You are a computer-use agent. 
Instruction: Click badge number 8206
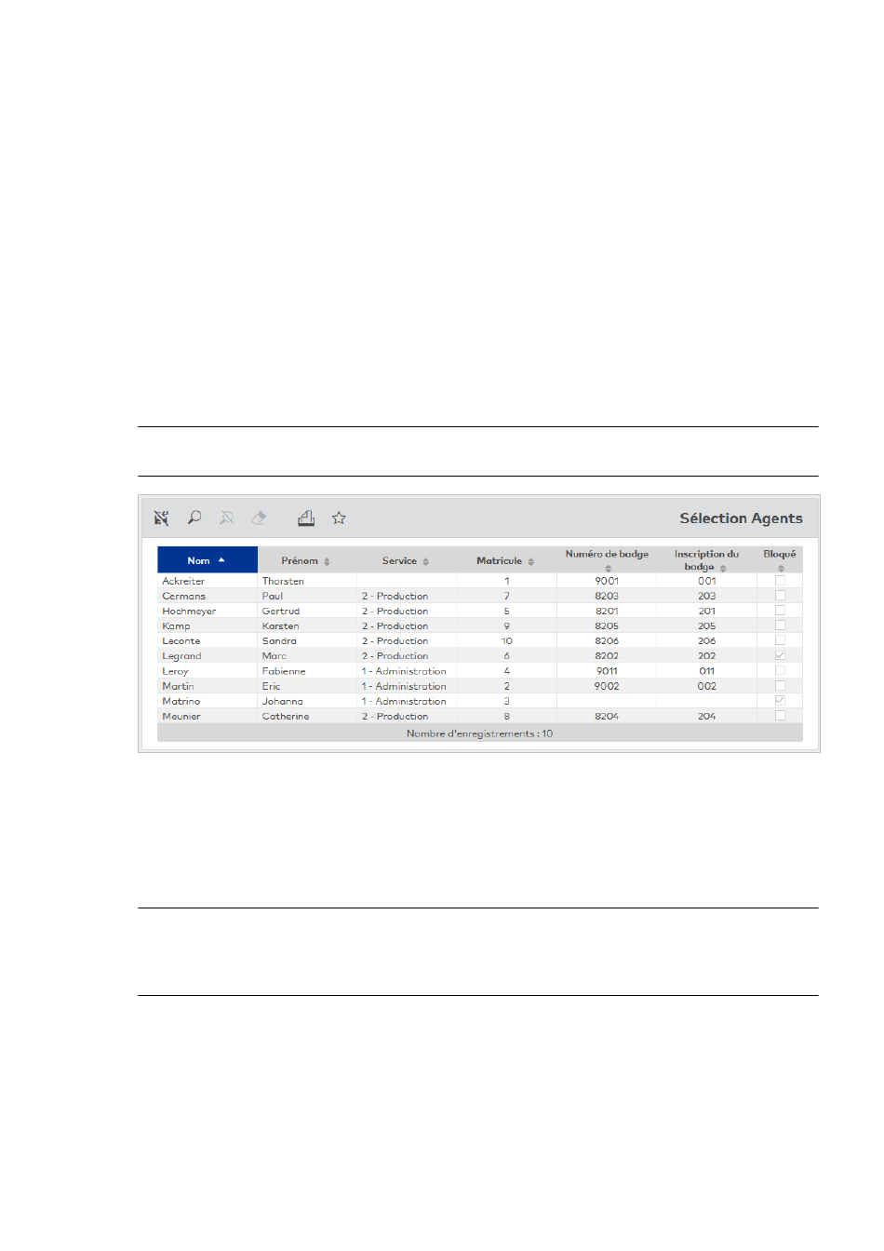point(607,640)
